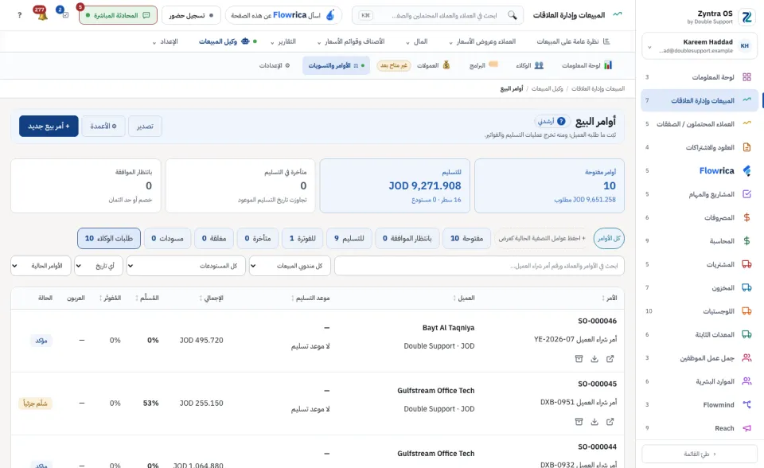Select لوحة المعلومات tab with chart icon
764x468 pixels.
click(587, 65)
